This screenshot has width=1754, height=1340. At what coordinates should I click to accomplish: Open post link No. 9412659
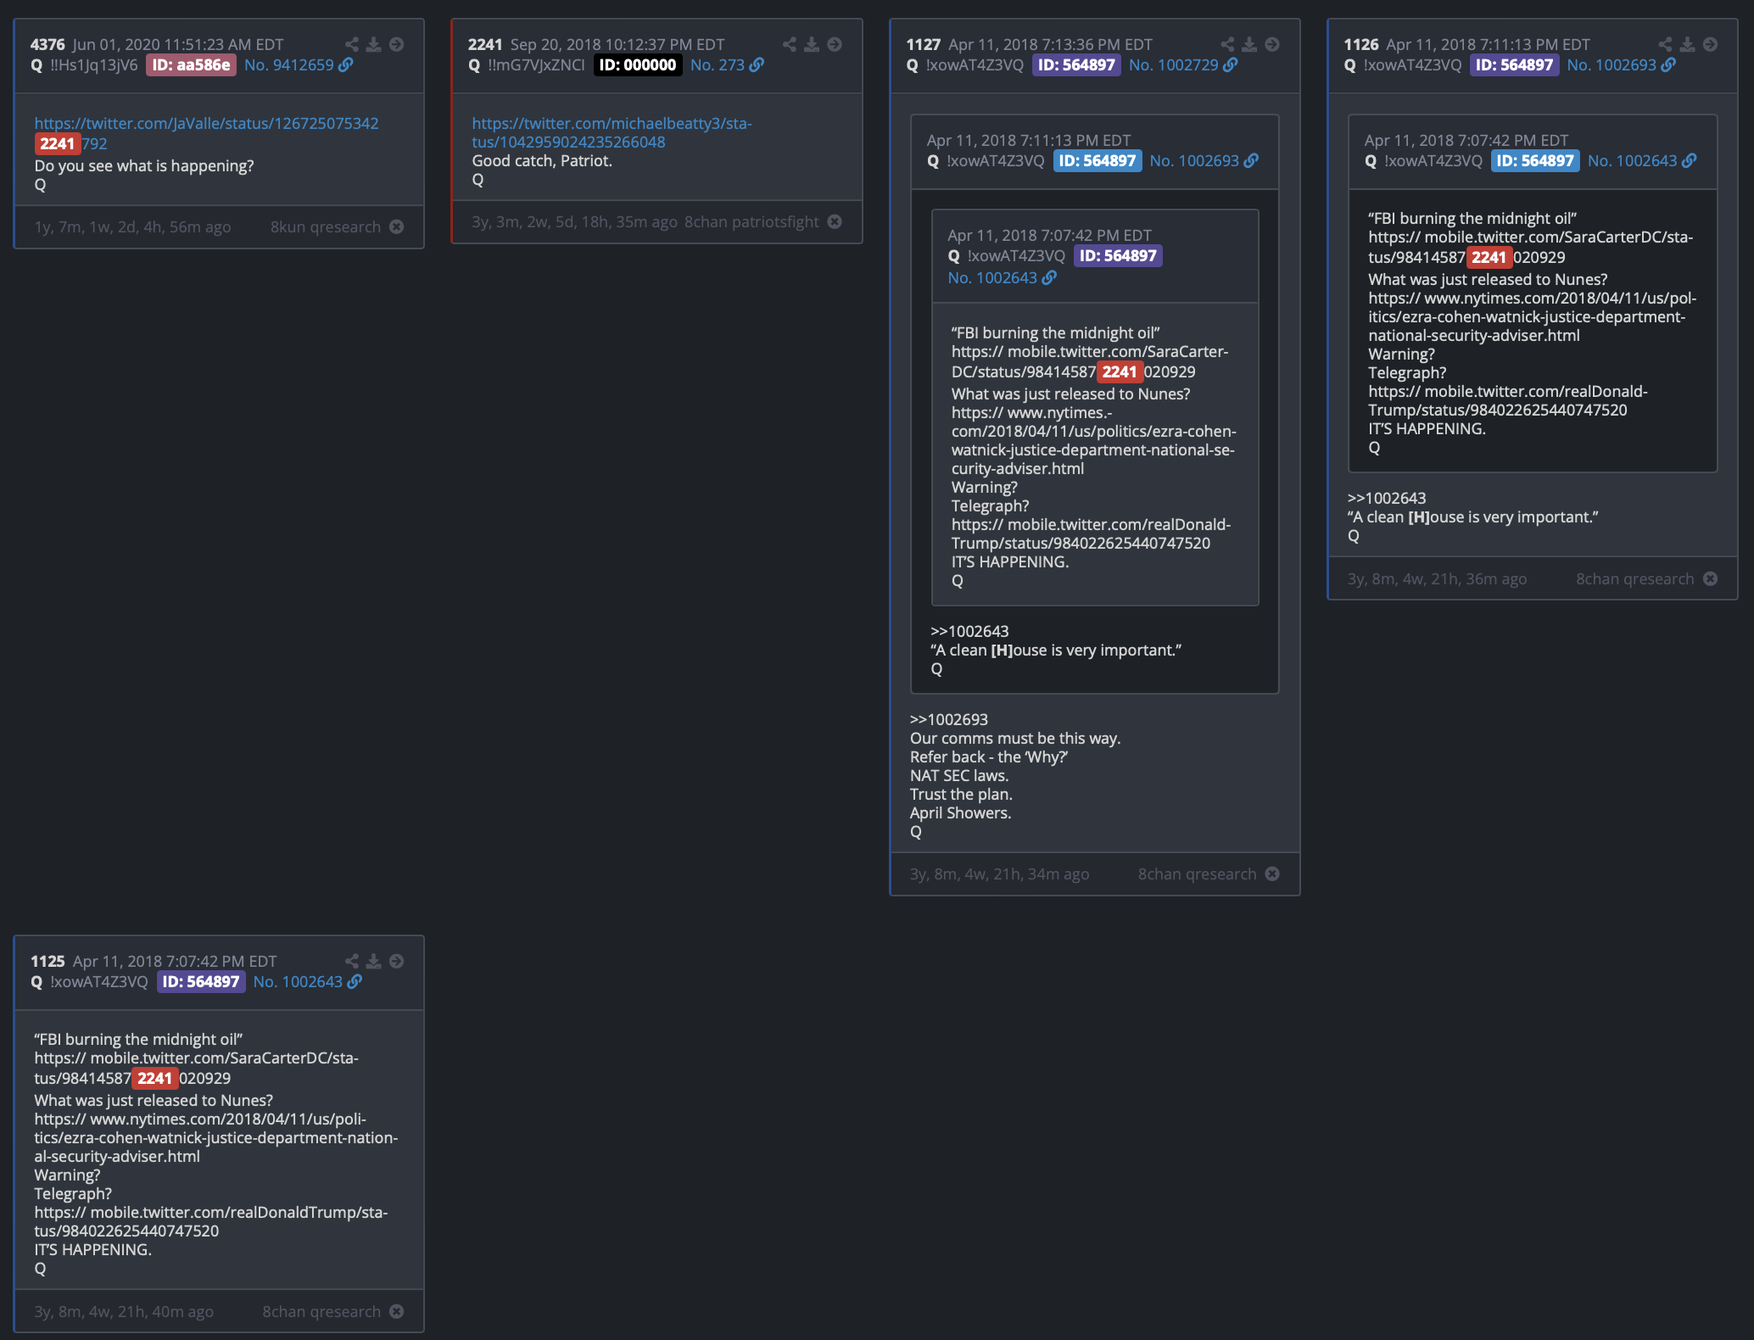point(299,64)
